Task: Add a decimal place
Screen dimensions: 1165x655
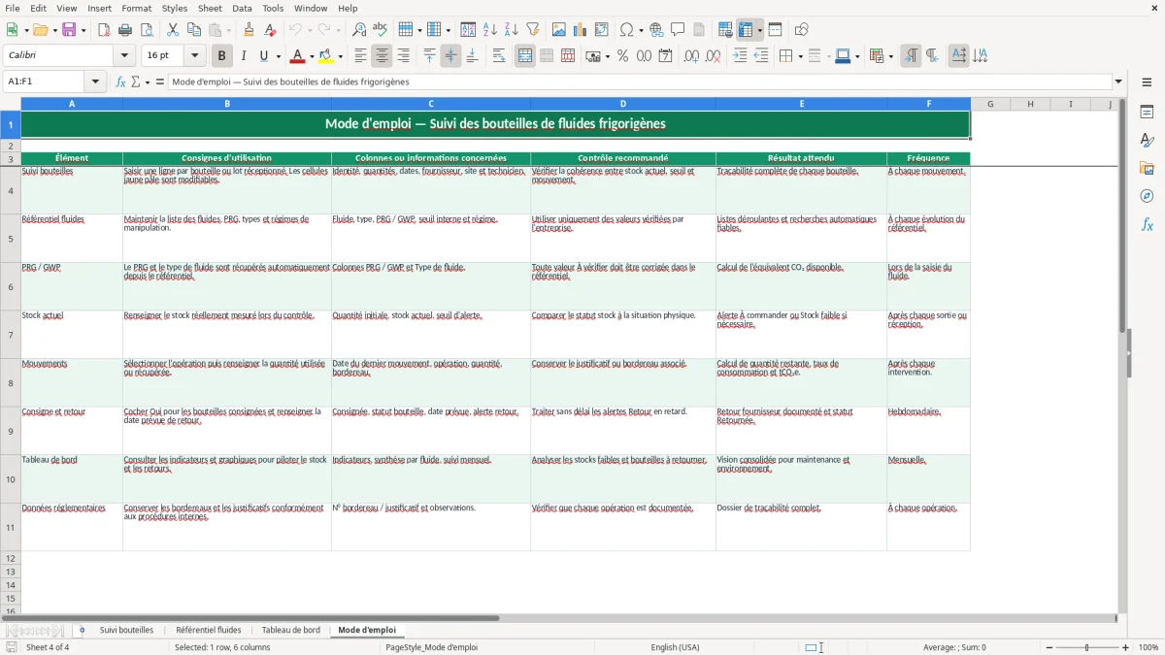Action: (x=691, y=56)
